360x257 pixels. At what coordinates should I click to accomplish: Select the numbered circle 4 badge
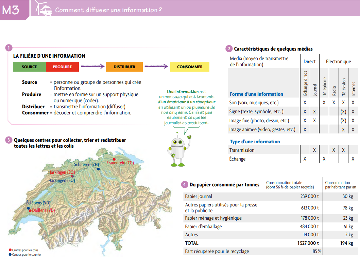coord(185,185)
